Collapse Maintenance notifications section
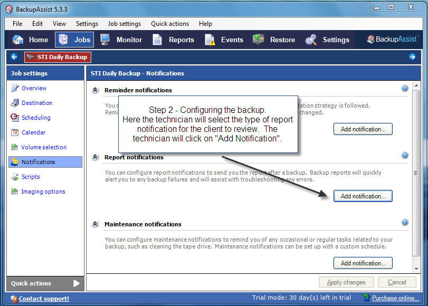 coord(96,224)
